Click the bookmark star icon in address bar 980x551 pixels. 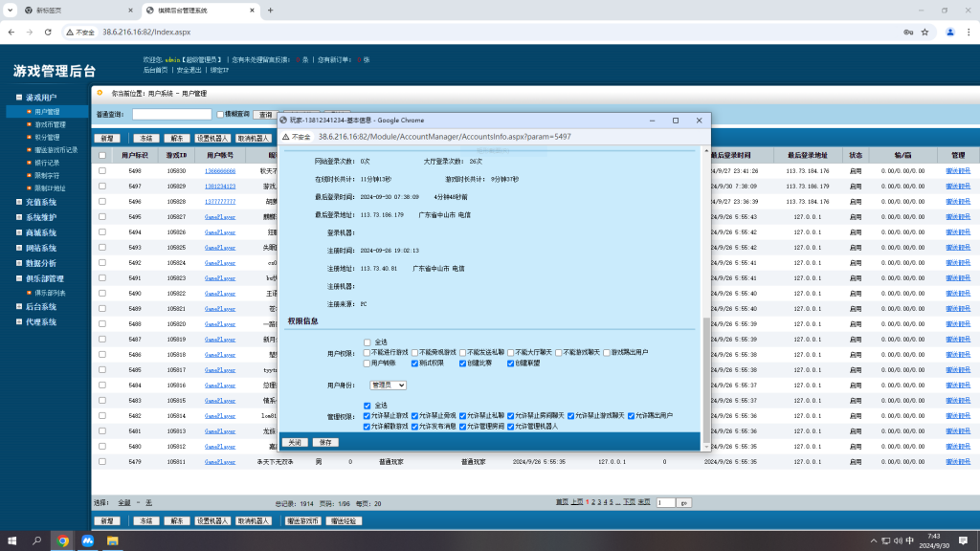925,32
